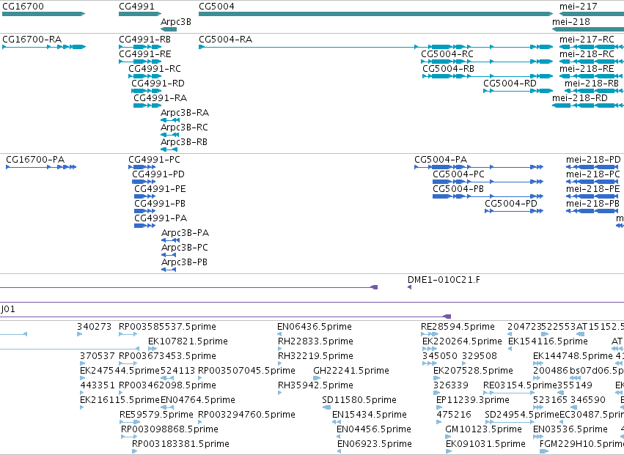Select the mei-218-PB protein feature
The width and height of the screenshot is (624, 455).
(592, 211)
